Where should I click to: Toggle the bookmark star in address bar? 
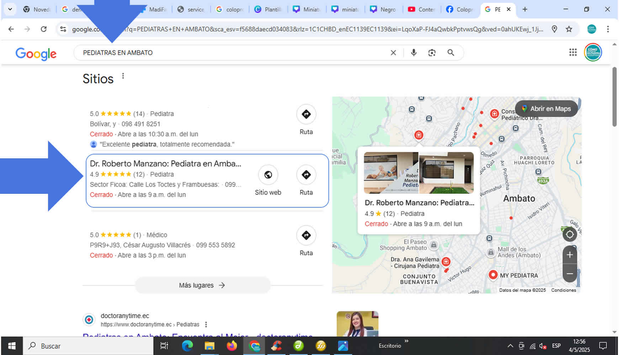coord(568,29)
